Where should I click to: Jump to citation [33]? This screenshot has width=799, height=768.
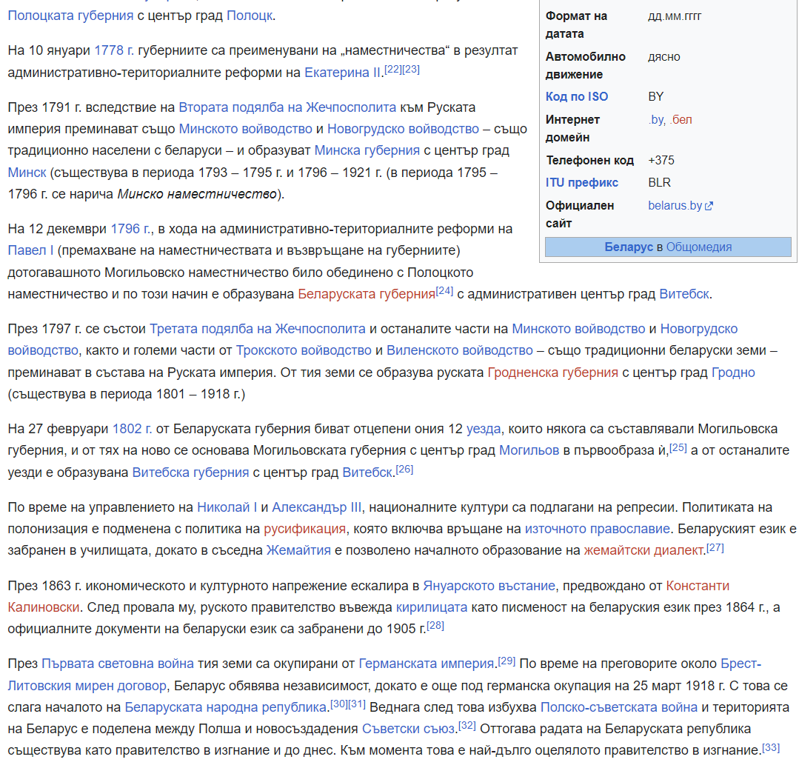click(x=771, y=747)
